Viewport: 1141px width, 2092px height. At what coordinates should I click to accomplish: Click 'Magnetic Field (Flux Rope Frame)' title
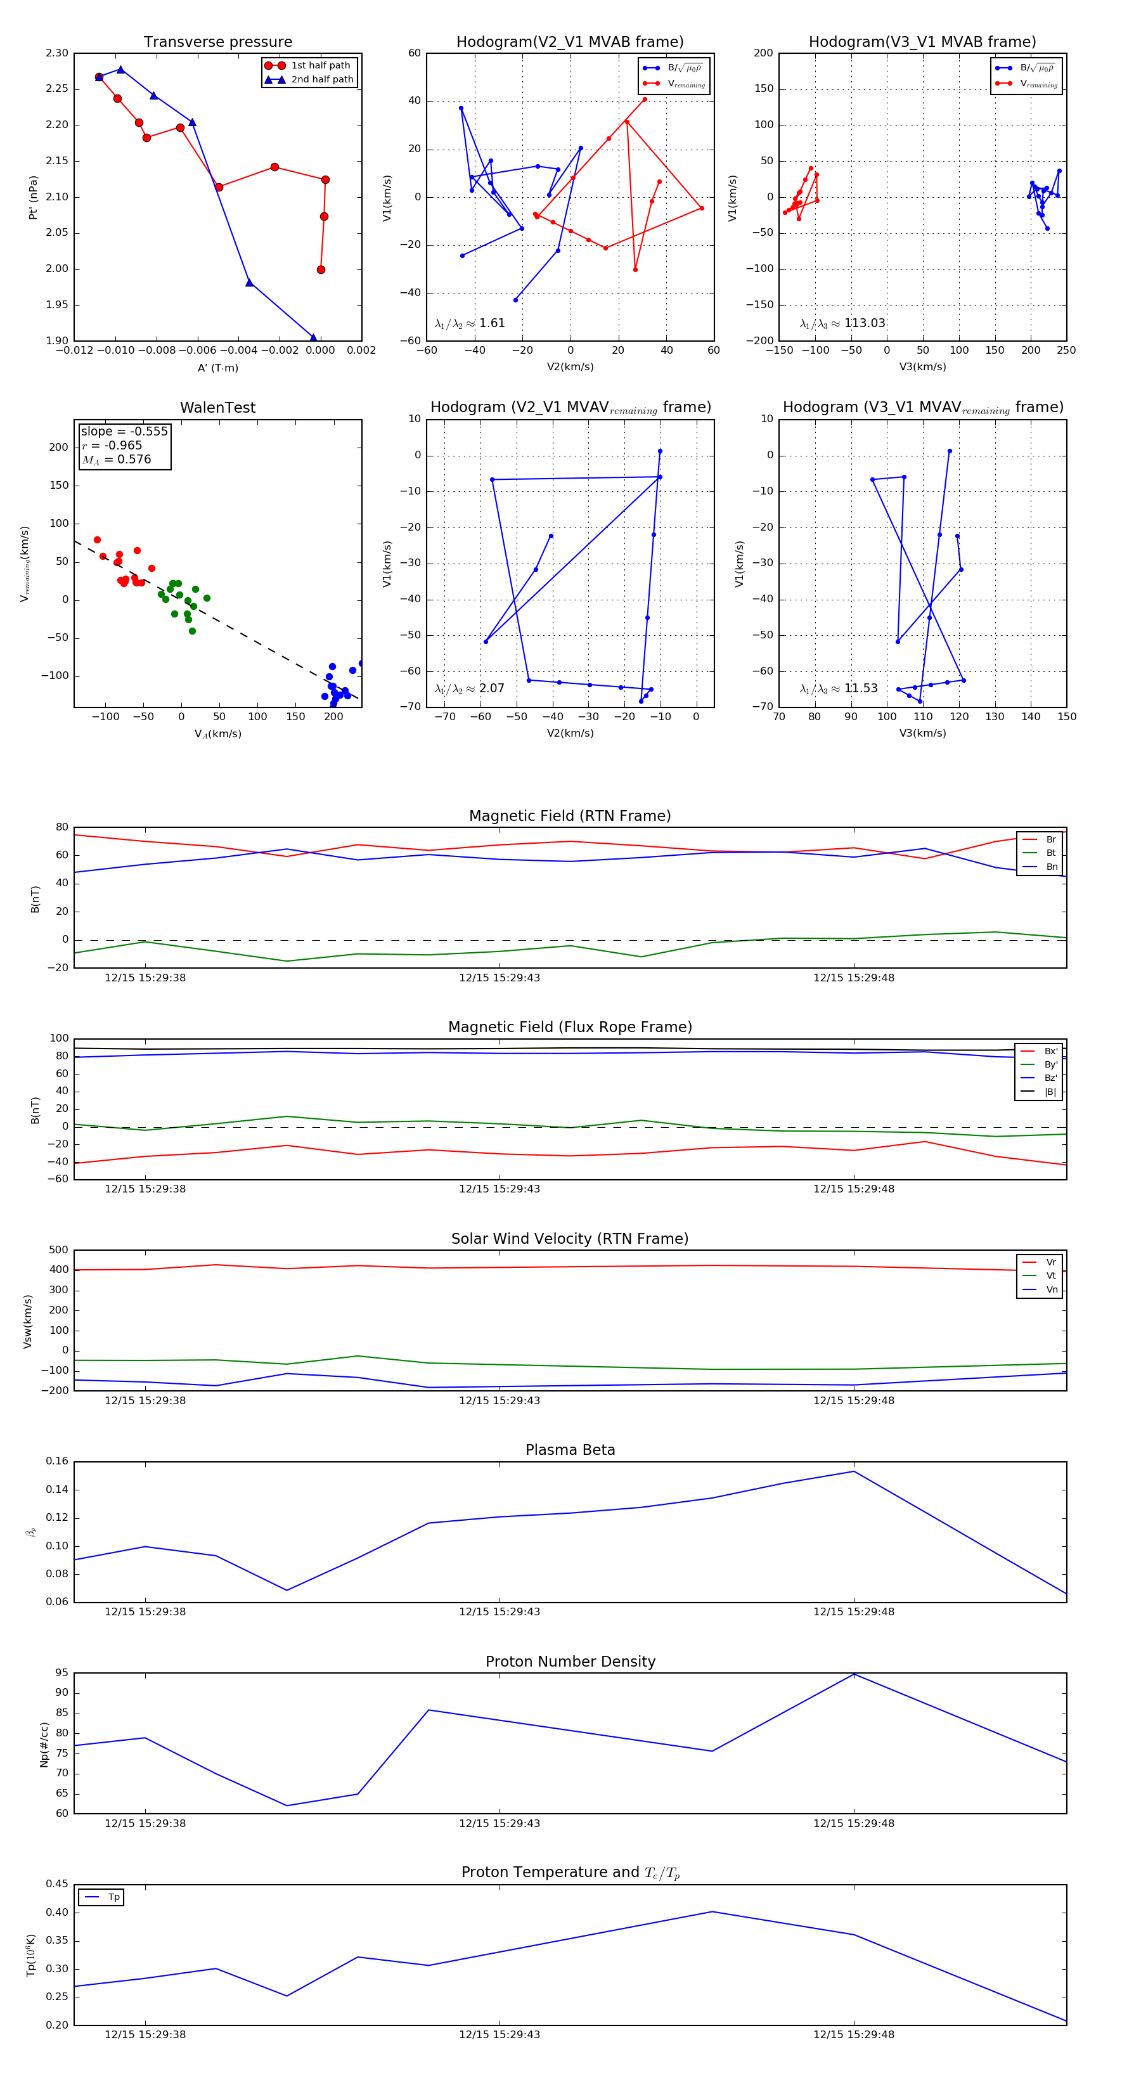(570, 1028)
